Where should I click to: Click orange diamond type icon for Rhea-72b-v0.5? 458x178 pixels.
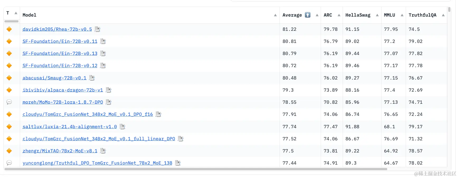coord(9,29)
